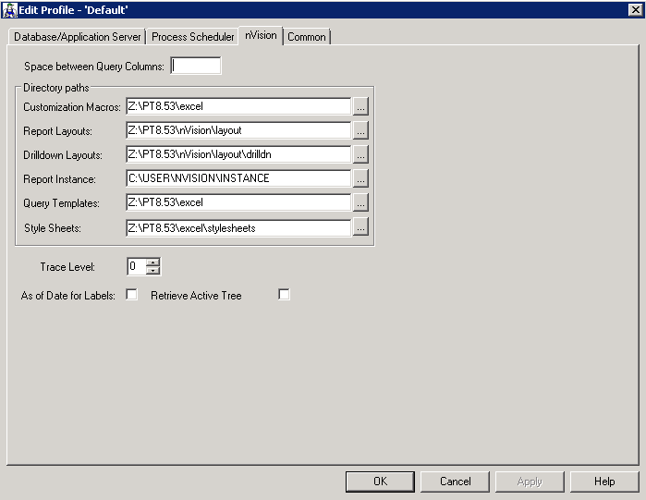Click the As of Date for Labels text

68,296
